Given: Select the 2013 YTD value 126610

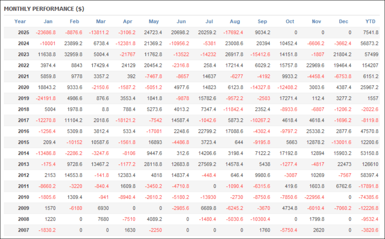Looking at the screenshot, I should [370, 164].
